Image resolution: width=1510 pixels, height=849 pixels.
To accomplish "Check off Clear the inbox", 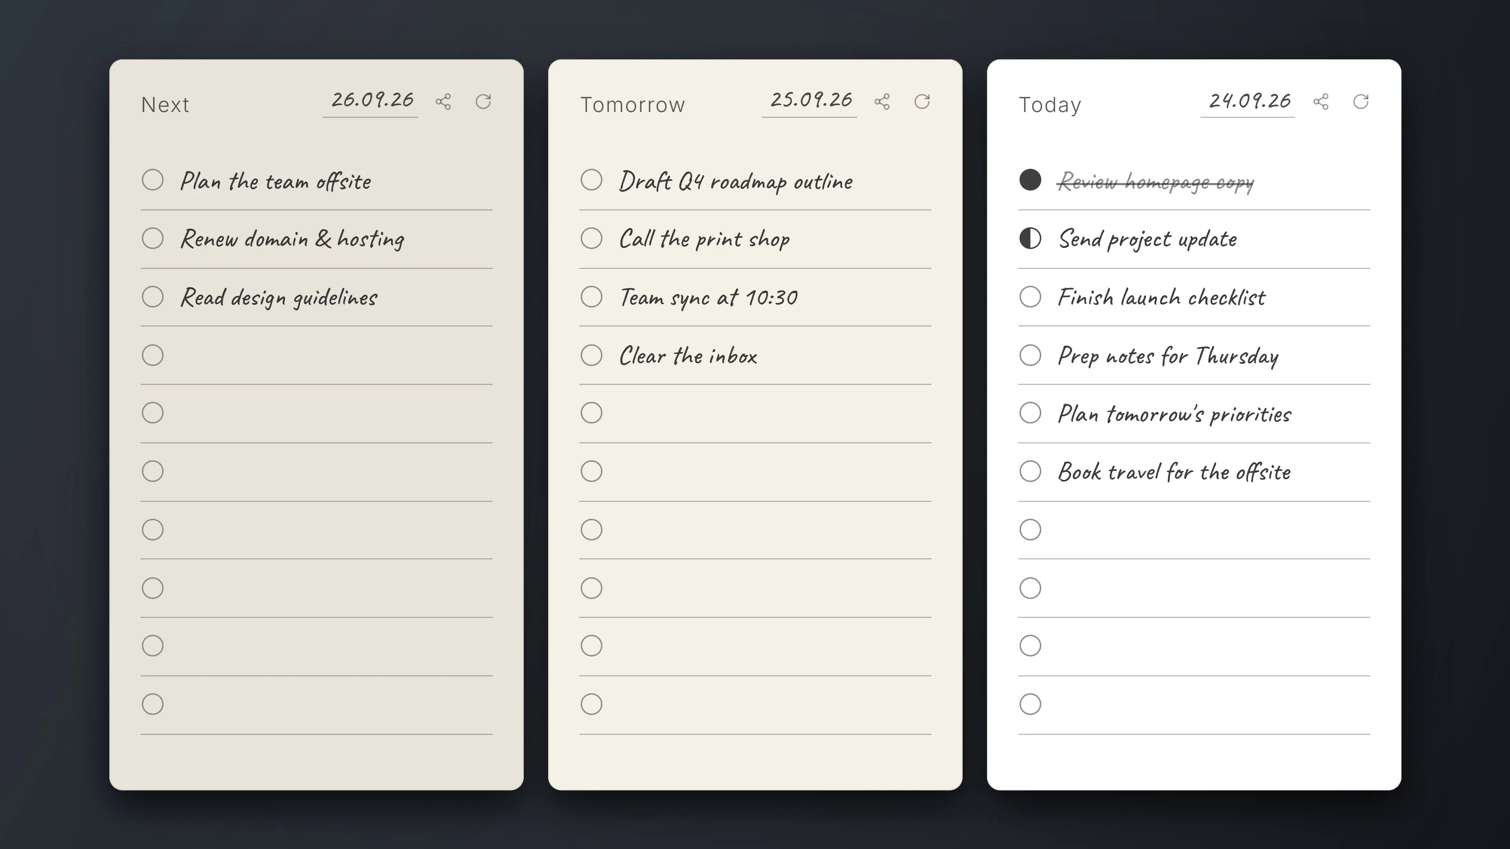I will (x=591, y=355).
